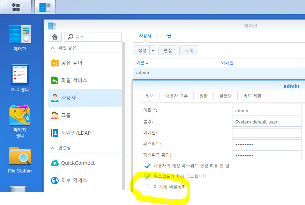Enable the 이 계정 비활성화 checkbox
This screenshot has height=205, width=305.
(x=147, y=187)
